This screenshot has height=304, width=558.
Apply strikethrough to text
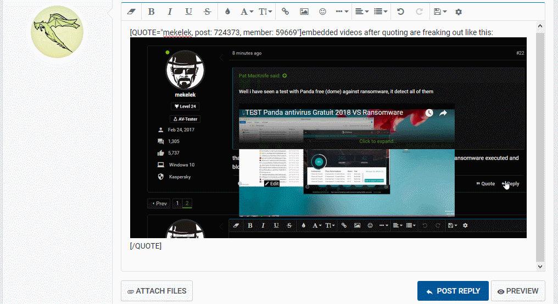207,12
